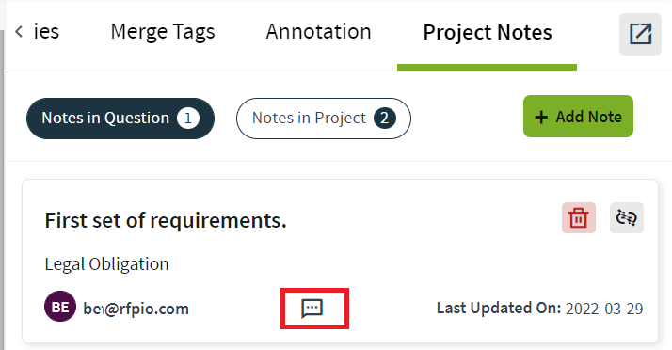Click the BE user avatar
Screen dimensions: 672x350
coord(60,307)
